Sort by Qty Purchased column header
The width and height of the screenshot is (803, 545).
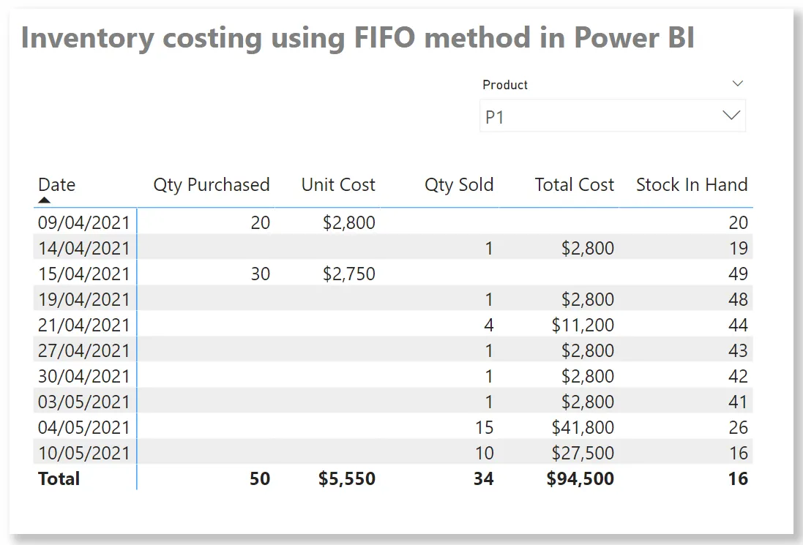[x=212, y=185]
